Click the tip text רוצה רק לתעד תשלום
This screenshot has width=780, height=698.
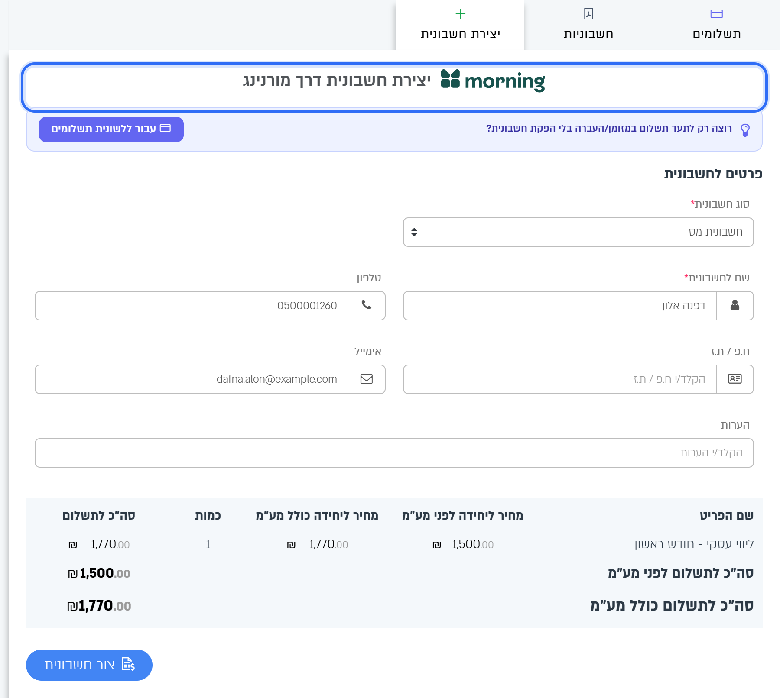(x=609, y=128)
